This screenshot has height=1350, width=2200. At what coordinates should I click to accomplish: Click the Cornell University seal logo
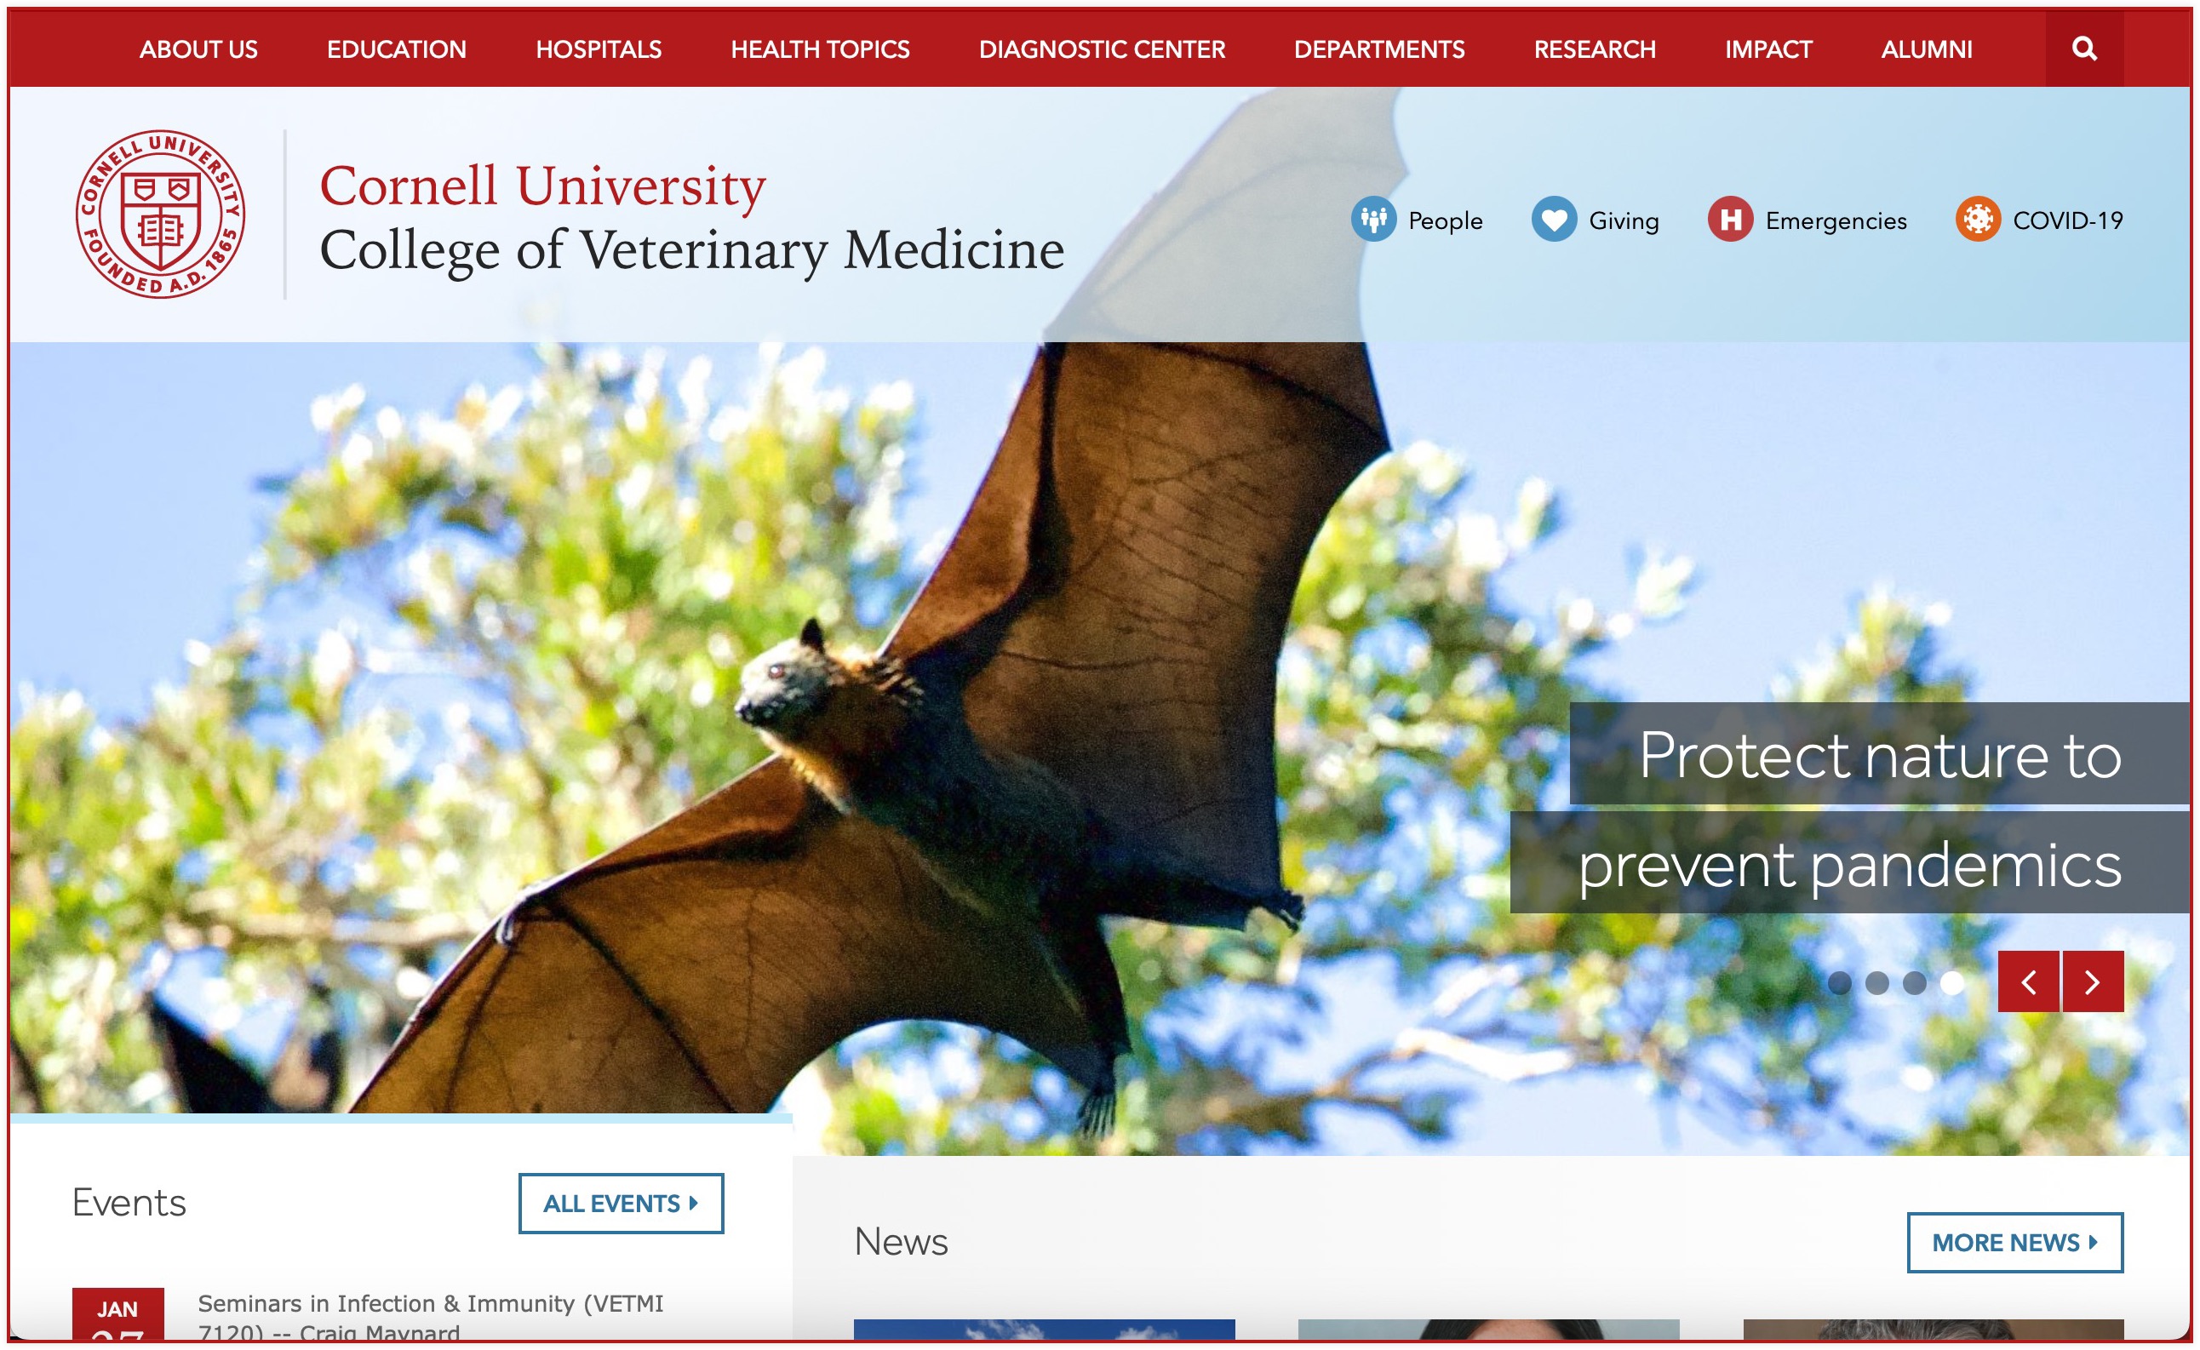click(161, 215)
